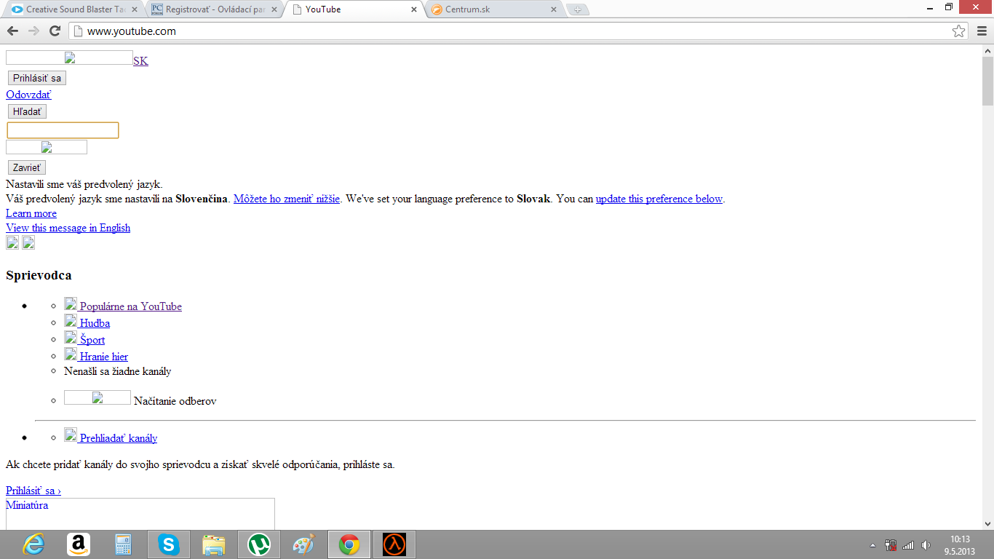Click View this message in English
The width and height of the screenshot is (994, 559).
[x=68, y=228]
